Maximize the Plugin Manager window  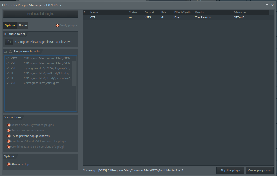tap(267, 5)
